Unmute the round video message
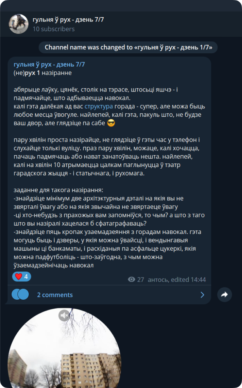 click(x=64, y=316)
